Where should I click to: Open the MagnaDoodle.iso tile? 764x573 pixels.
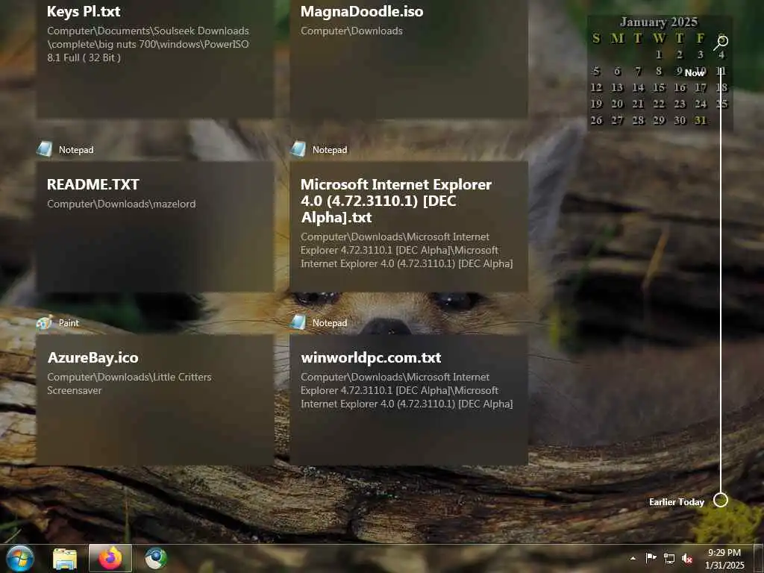point(409,58)
